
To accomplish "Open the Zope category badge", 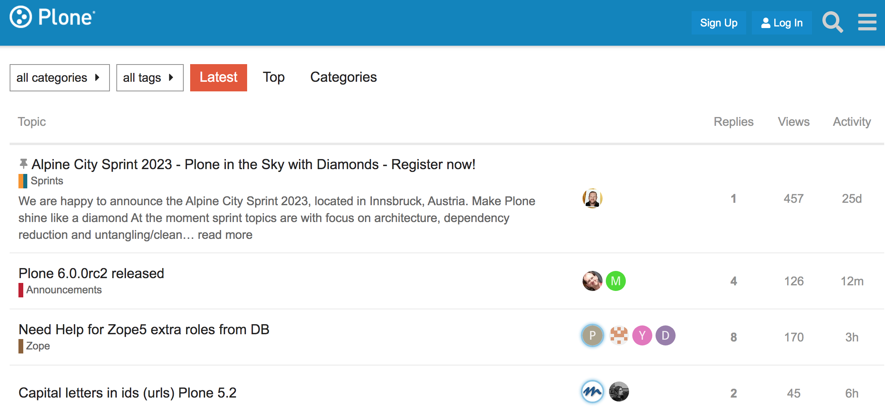I will click(35, 346).
